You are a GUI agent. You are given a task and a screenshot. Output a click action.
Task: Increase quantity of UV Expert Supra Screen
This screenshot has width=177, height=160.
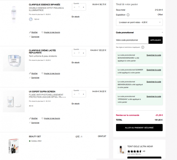tap(83, 94)
